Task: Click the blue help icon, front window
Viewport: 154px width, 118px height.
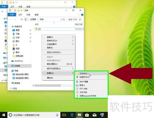Action: [x=82, y=15]
